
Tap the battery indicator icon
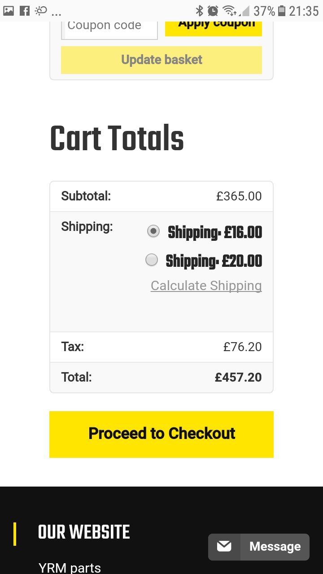pyautogui.click(x=282, y=10)
